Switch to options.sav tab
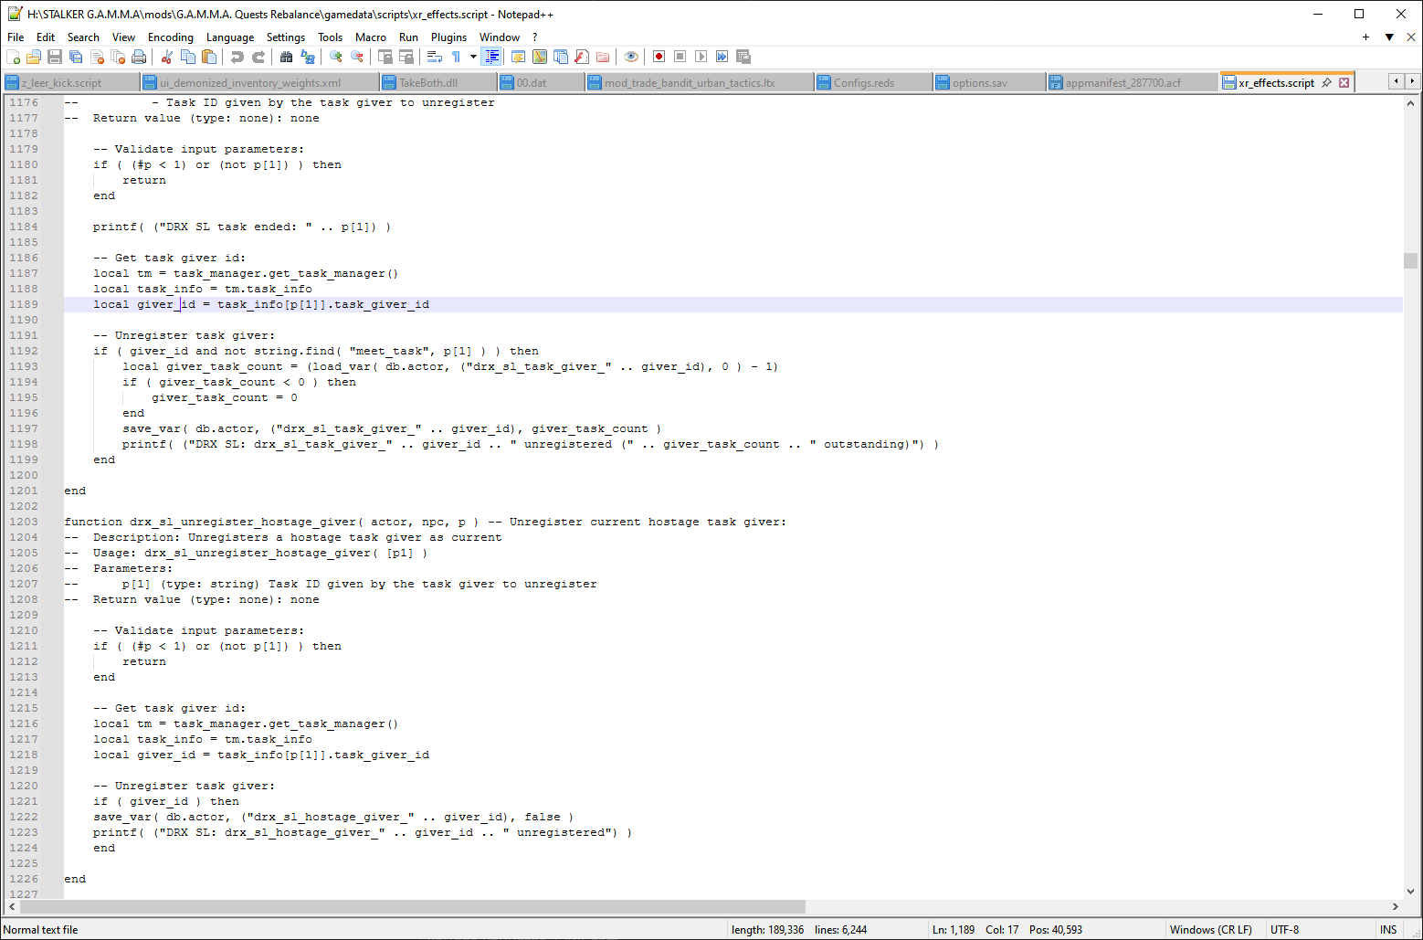This screenshot has width=1423, height=940. pyautogui.click(x=990, y=82)
